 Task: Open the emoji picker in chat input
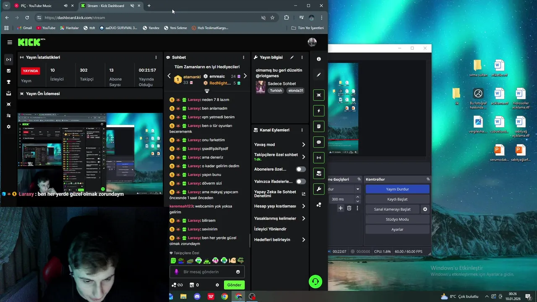click(x=238, y=272)
